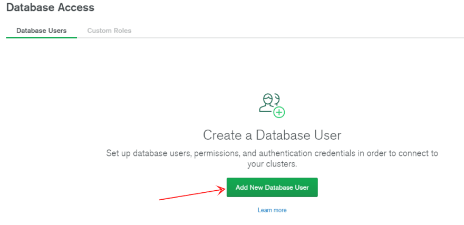
Task: Click the Create a Database User title
Action: [x=272, y=135]
